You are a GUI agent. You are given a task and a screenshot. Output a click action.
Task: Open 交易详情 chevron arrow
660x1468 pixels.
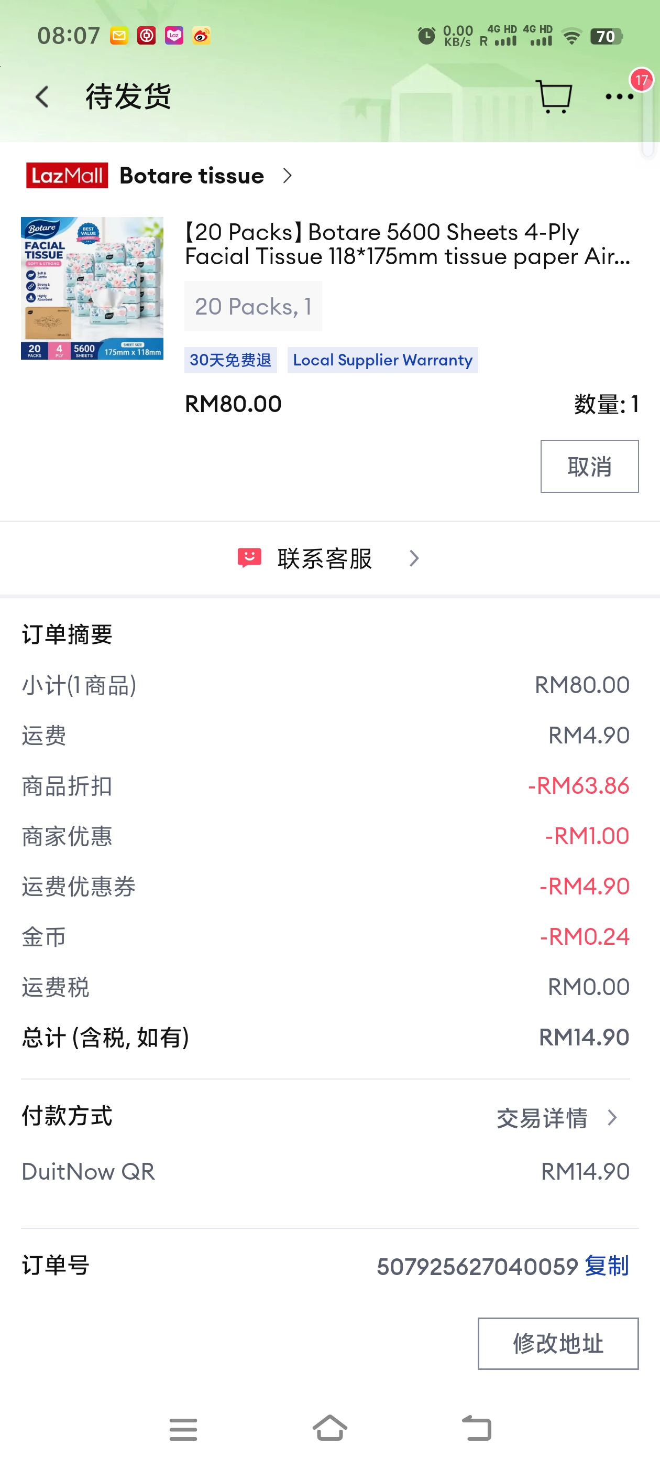click(x=612, y=1118)
